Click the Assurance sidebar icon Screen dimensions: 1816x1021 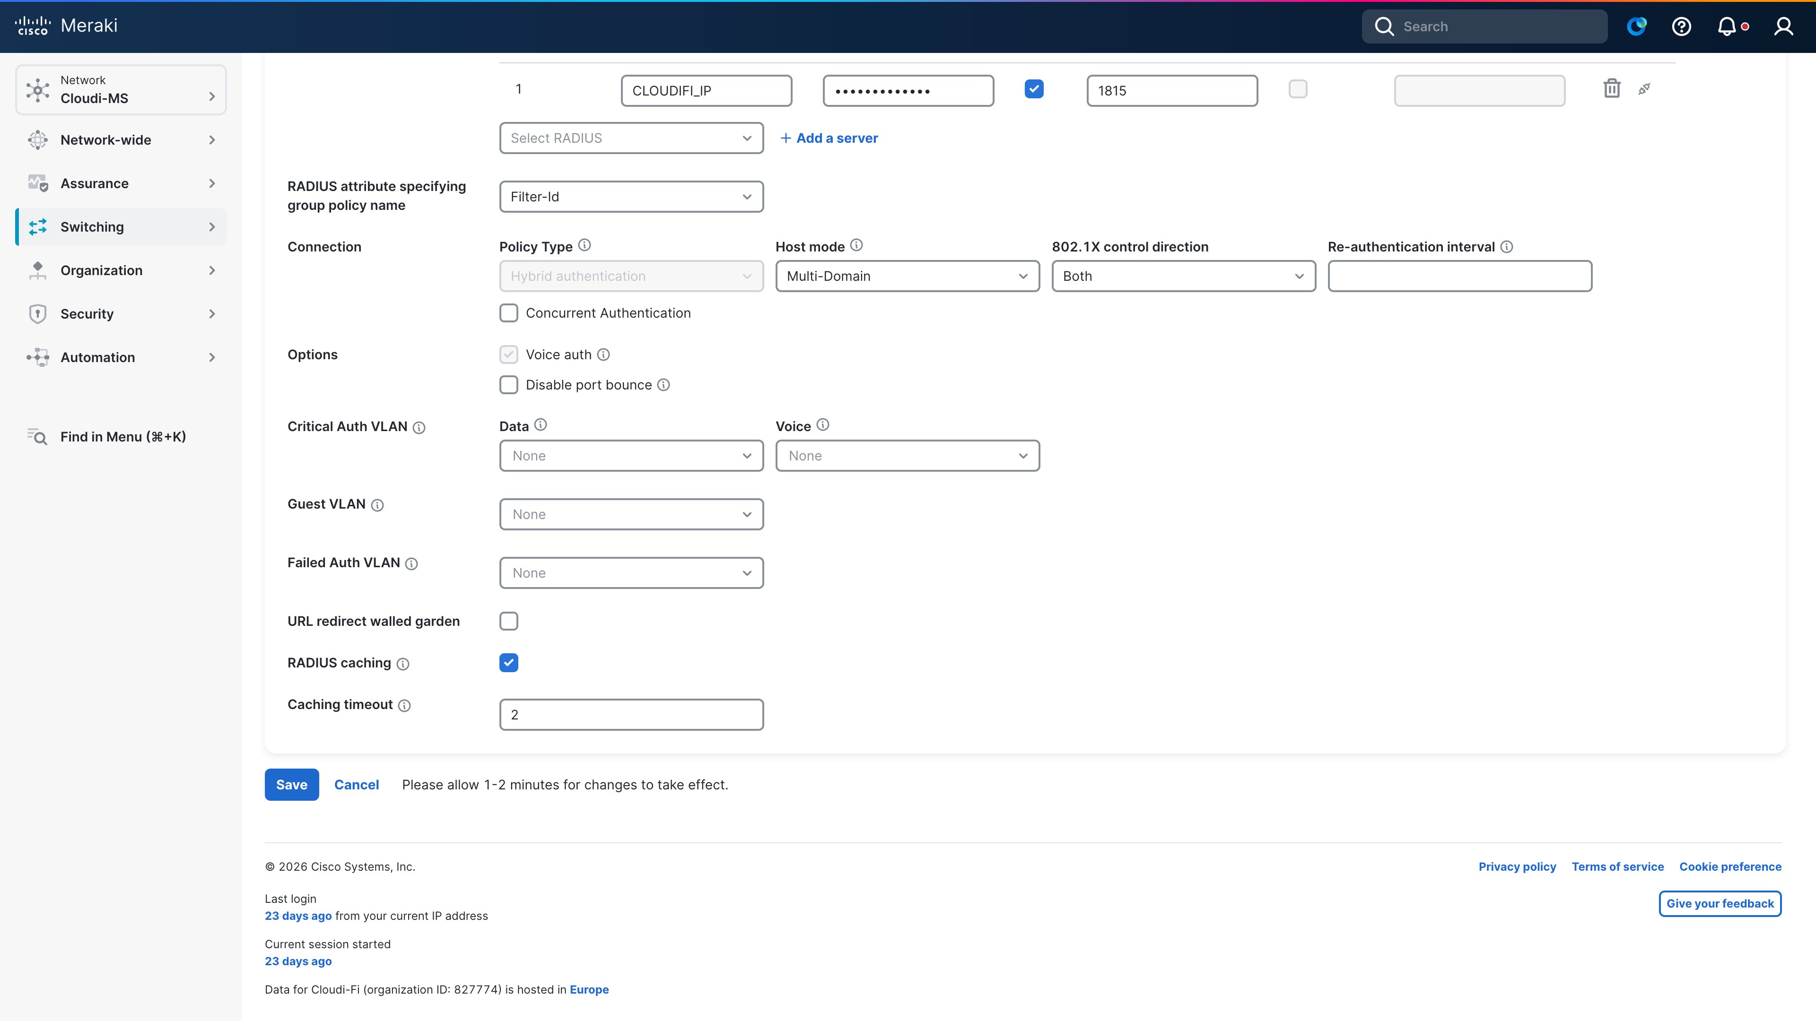pos(37,183)
